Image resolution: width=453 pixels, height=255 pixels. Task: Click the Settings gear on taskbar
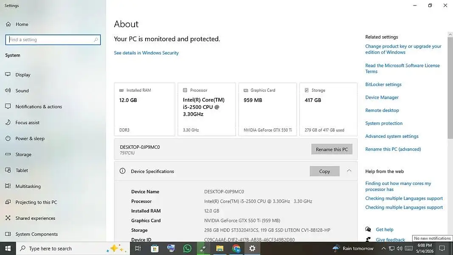coord(252,248)
